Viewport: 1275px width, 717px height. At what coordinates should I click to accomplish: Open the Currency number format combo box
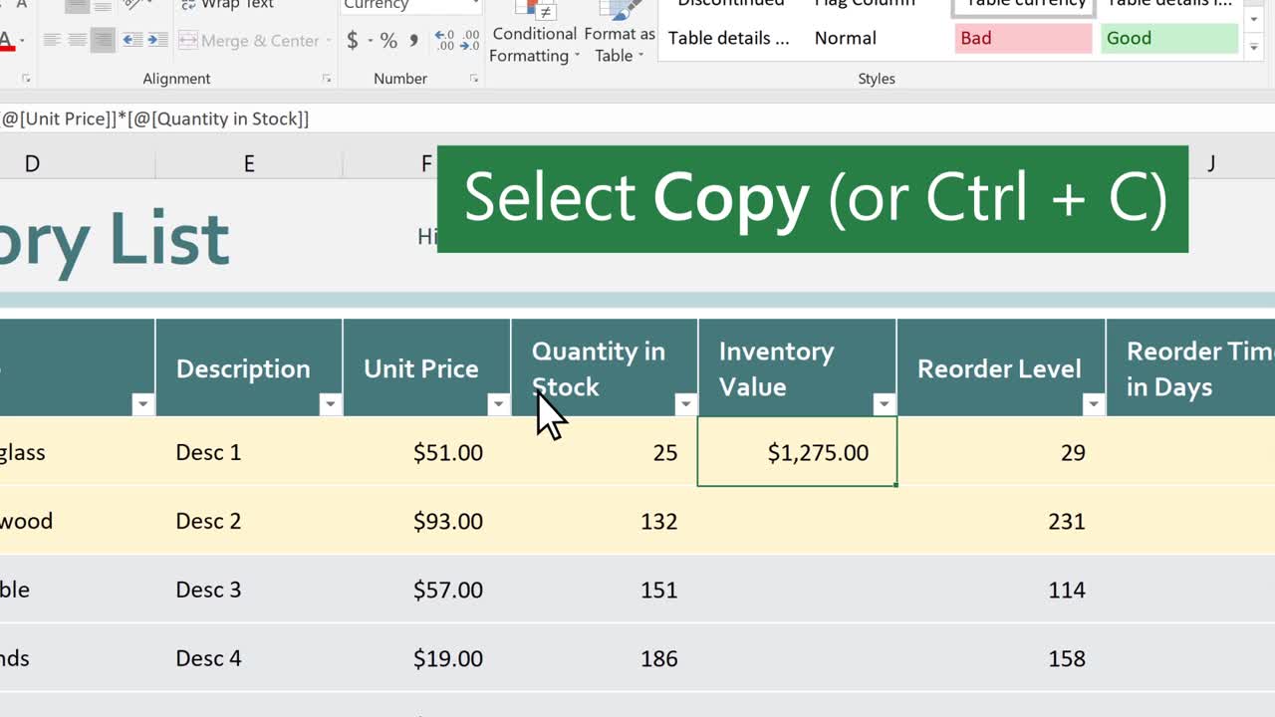(x=410, y=5)
